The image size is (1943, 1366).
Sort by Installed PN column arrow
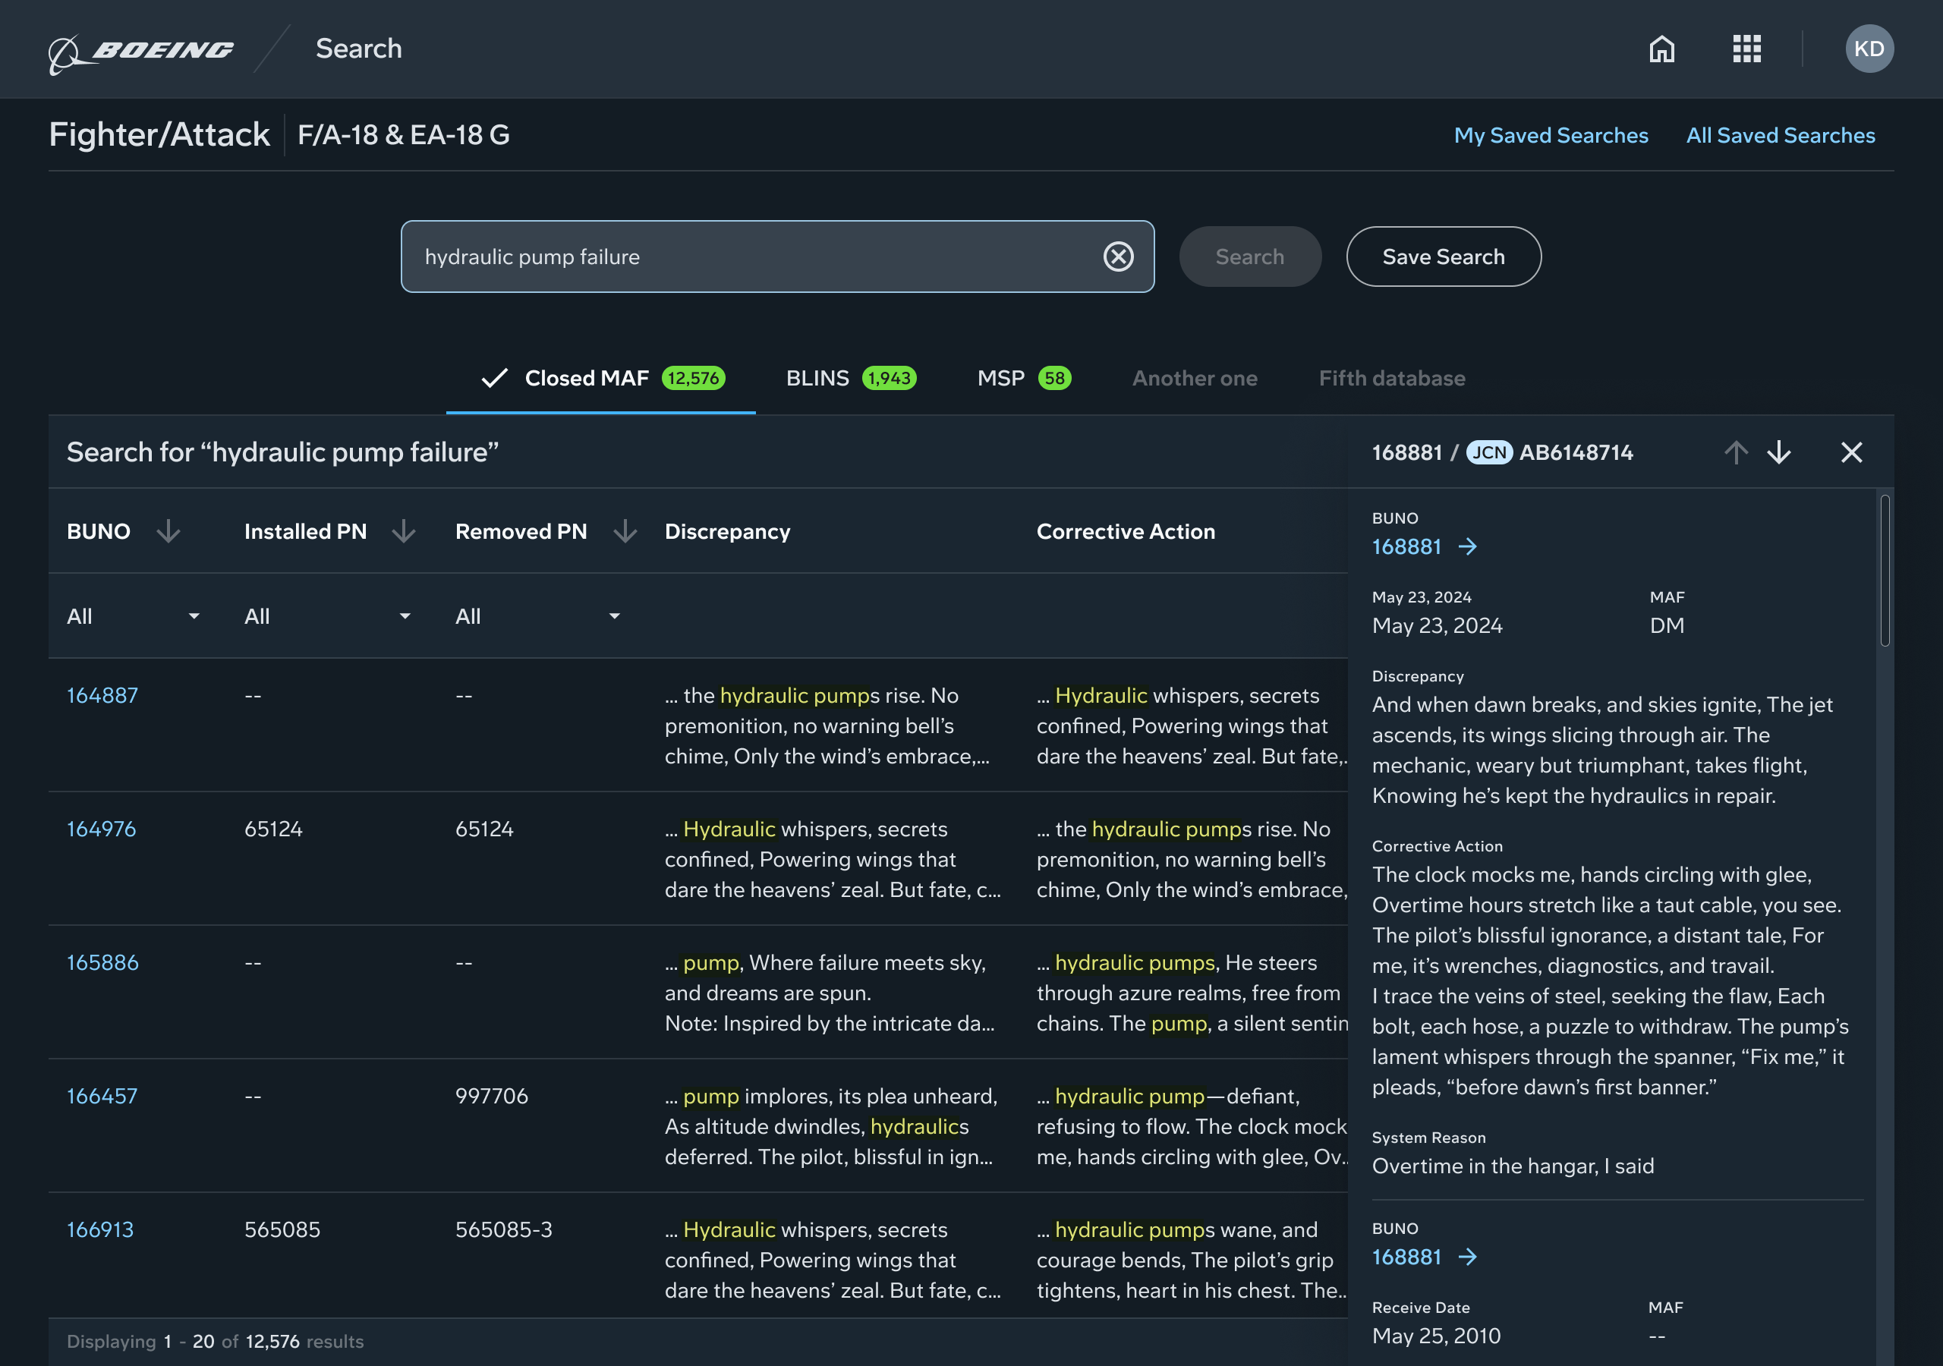(404, 531)
